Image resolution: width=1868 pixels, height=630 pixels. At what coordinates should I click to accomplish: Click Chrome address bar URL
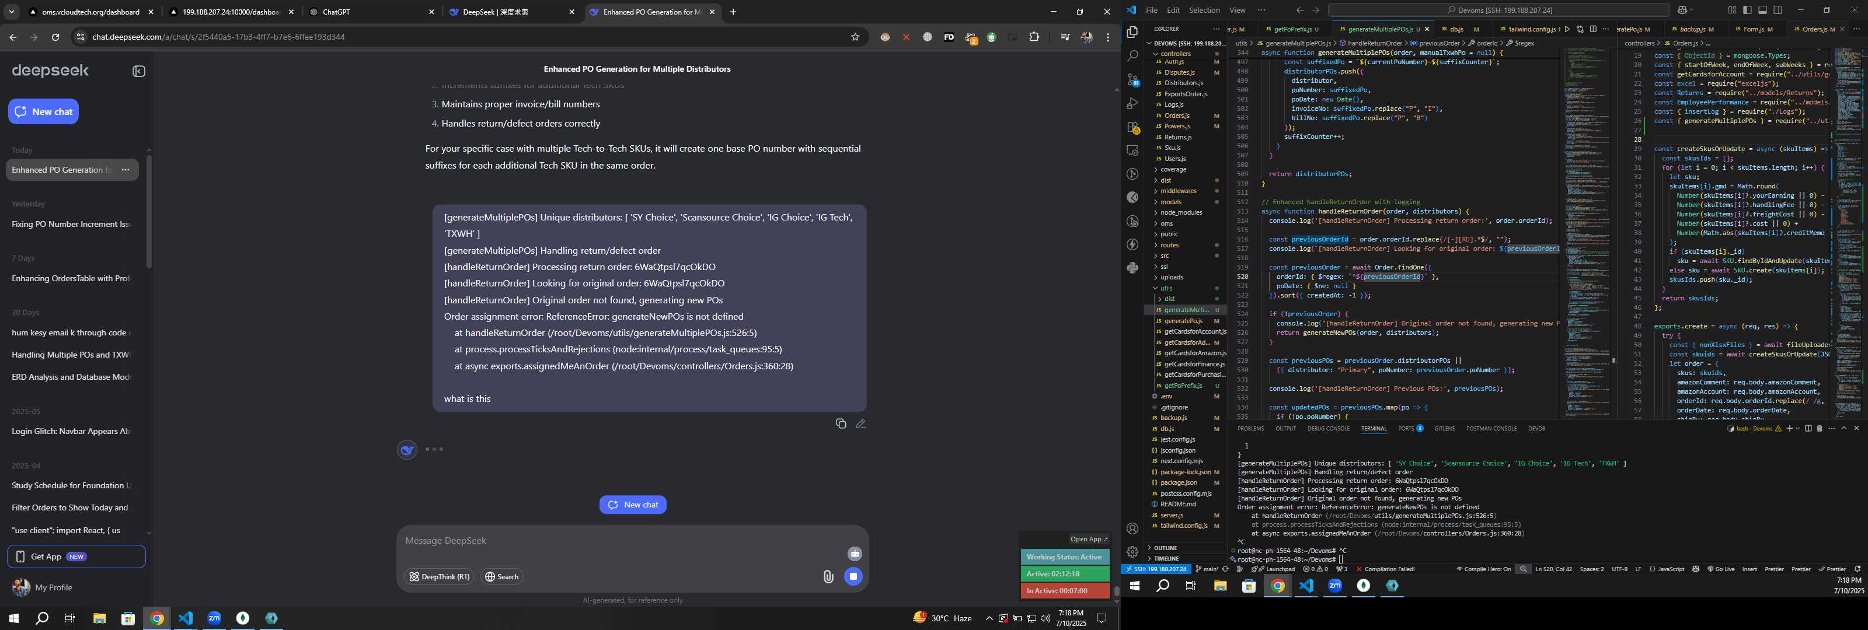point(218,37)
